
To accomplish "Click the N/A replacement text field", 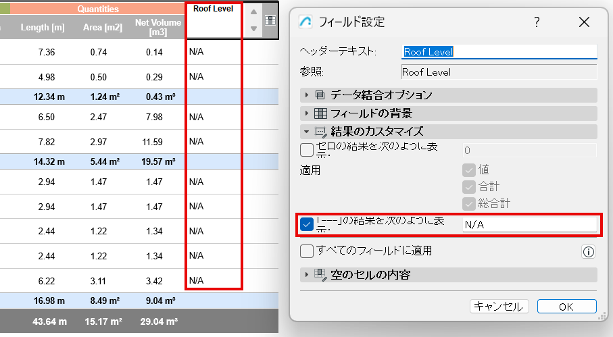I will click(530, 224).
